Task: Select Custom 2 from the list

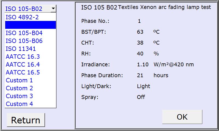Action: pos(19,88)
